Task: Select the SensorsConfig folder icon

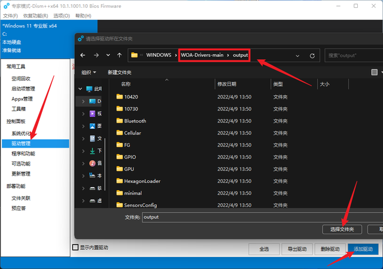Action: [x=120, y=205]
